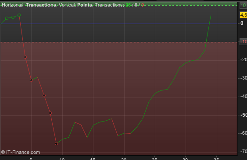Click the -40 value on the vertical axis
Viewport: 247px width, 160px height.
(x=243, y=97)
